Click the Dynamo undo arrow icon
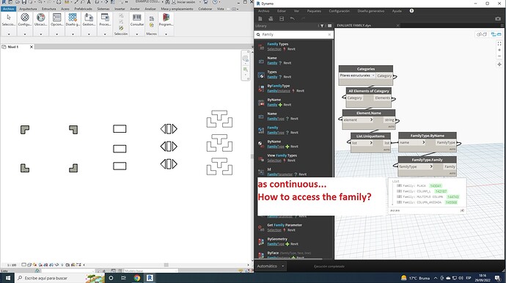The height and width of the screenshot is (283, 506). point(292,19)
